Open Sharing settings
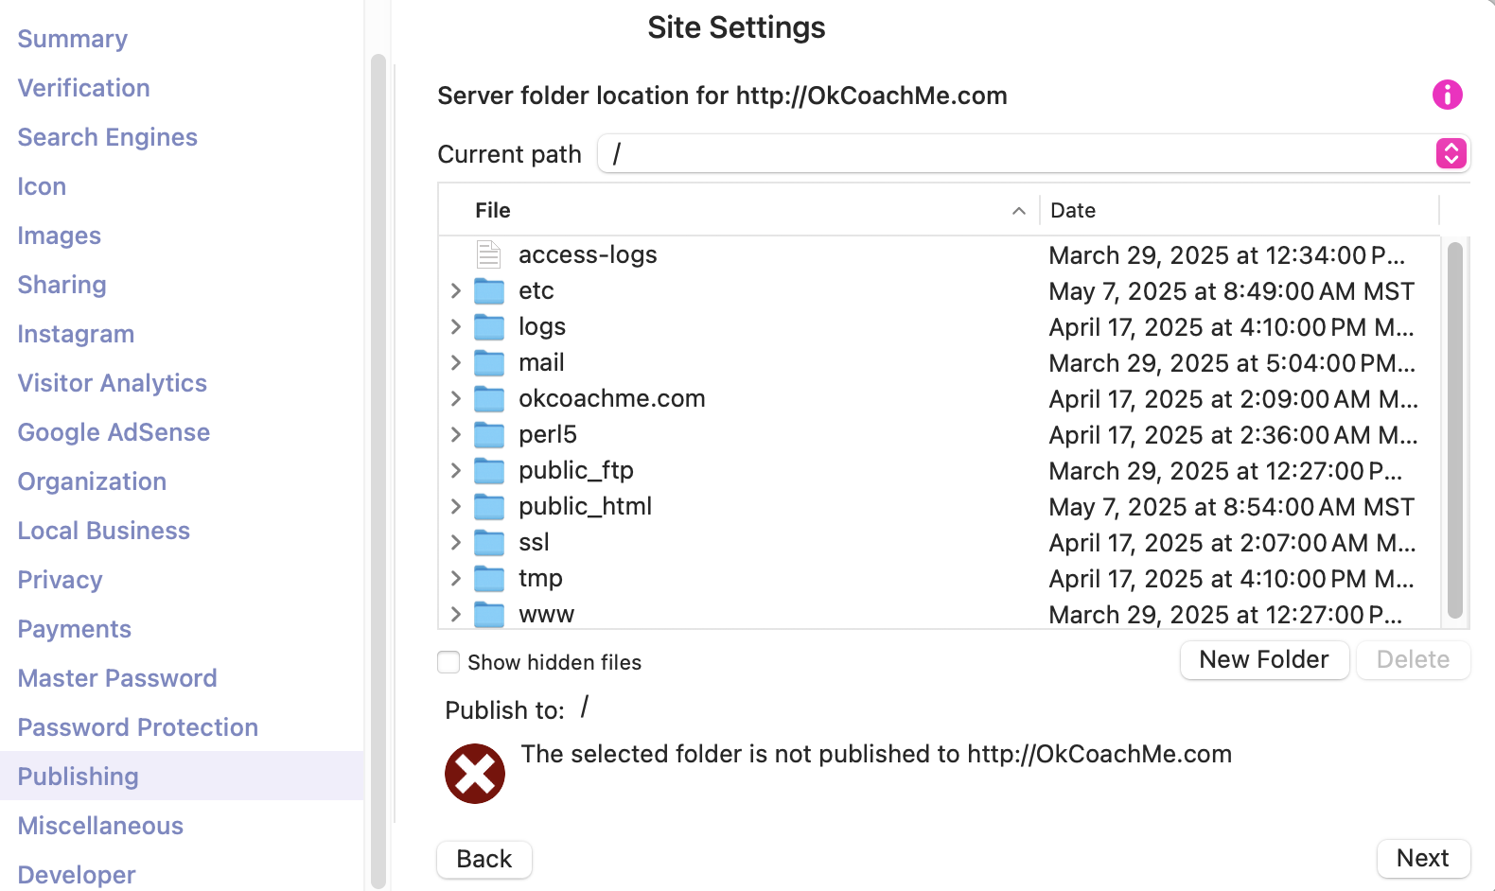Image resolution: width=1495 pixels, height=891 pixels. [x=62, y=285]
